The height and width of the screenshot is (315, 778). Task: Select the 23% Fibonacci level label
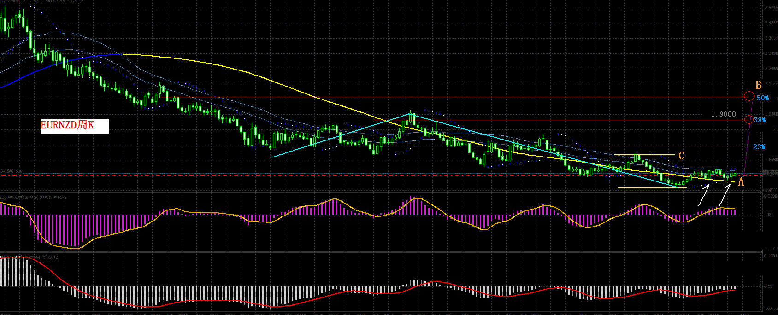[759, 147]
